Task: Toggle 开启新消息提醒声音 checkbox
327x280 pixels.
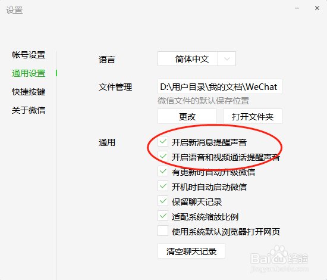Action: tap(163, 142)
